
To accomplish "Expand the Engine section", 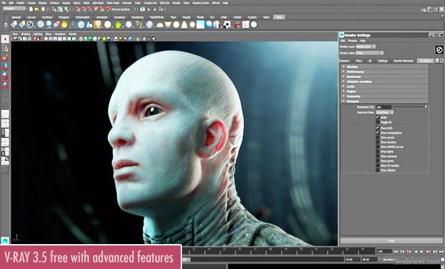I will [x=384, y=91].
